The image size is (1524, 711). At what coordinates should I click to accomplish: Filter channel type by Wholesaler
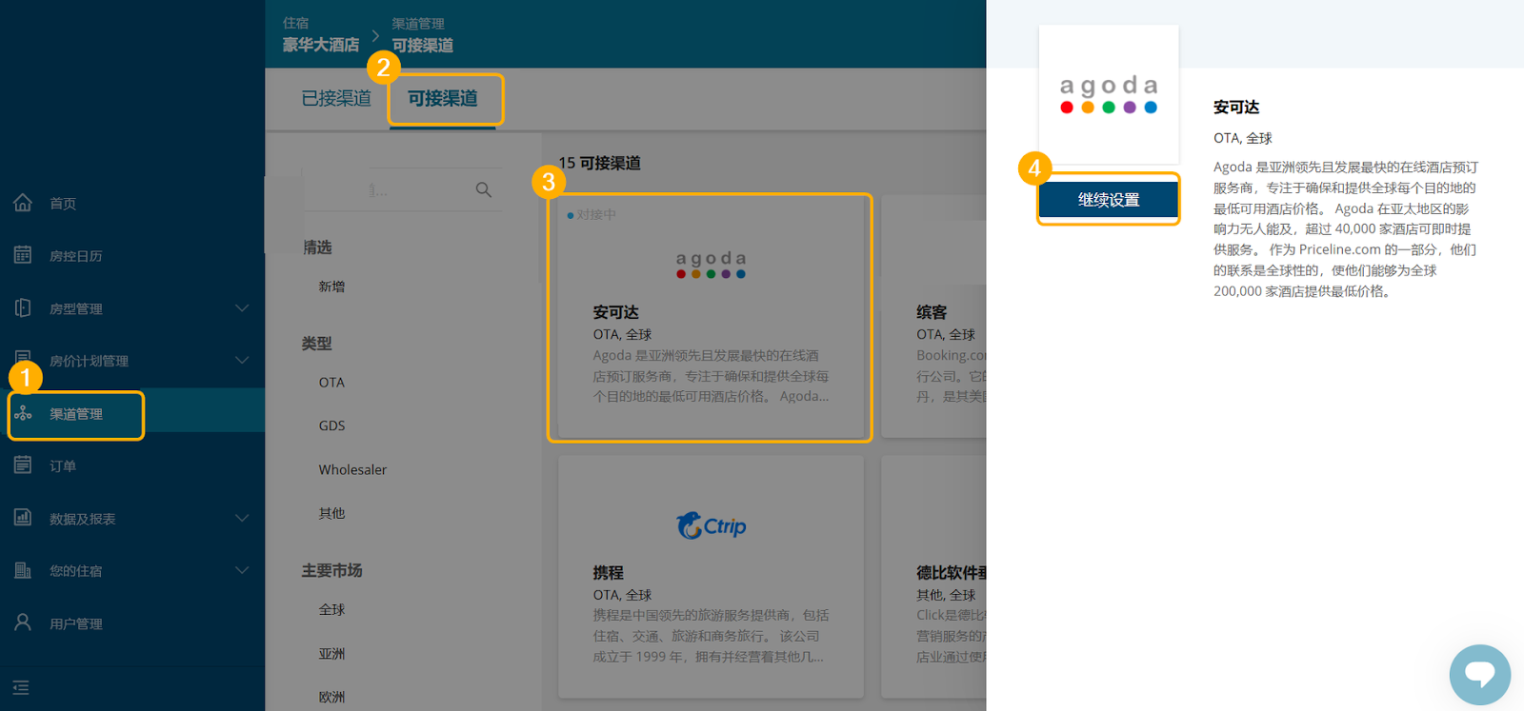click(x=352, y=469)
